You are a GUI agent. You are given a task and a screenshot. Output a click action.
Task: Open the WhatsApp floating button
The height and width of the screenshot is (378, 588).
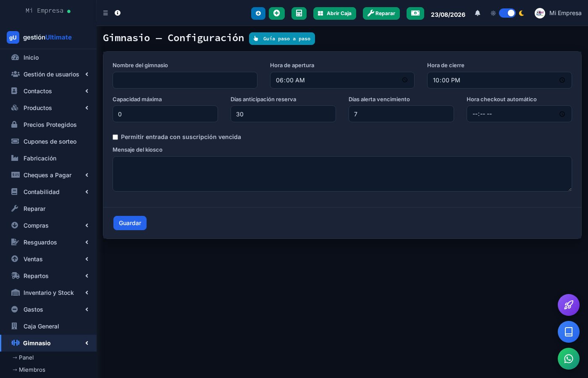(569, 359)
